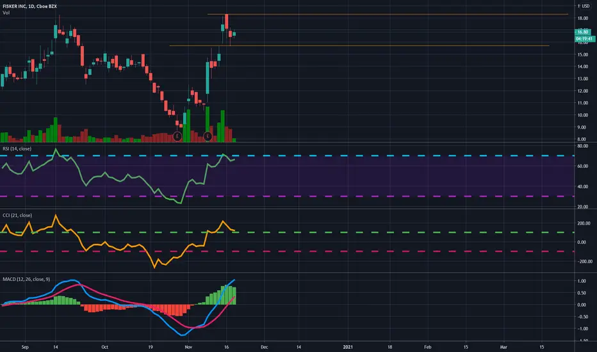The height and width of the screenshot is (352, 597).
Task: Click the 60.00 RSI scale label
Action: [583, 166]
